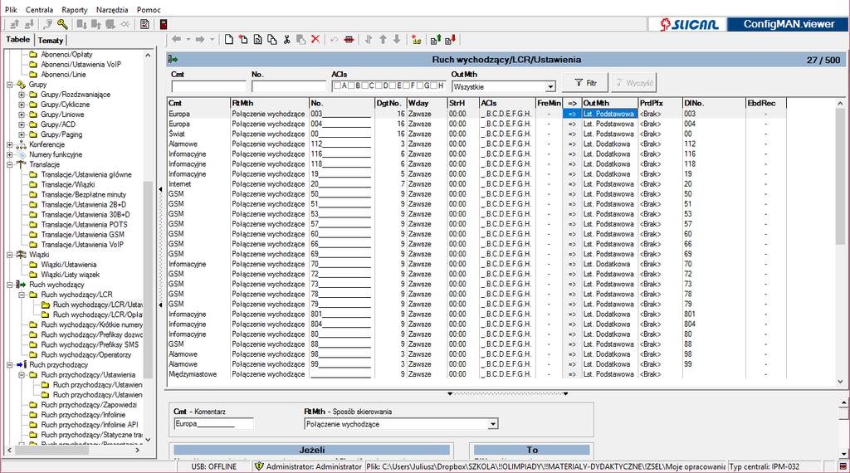Viewport: 850px width, 473px height.
Task: Click the table vertical scrollbar down arrow
Action: [840, 382]
